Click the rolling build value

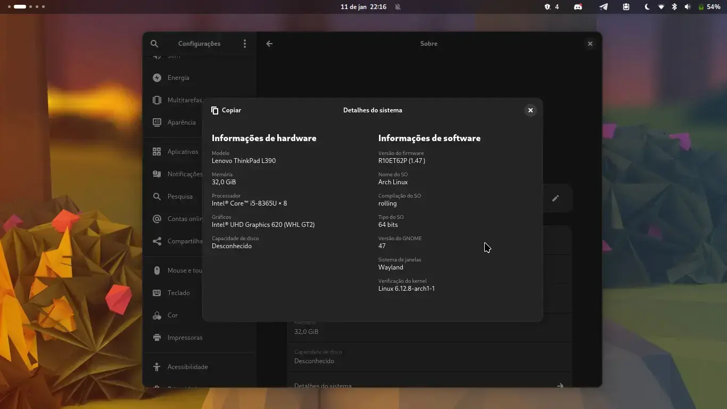[x=387, y=203]
